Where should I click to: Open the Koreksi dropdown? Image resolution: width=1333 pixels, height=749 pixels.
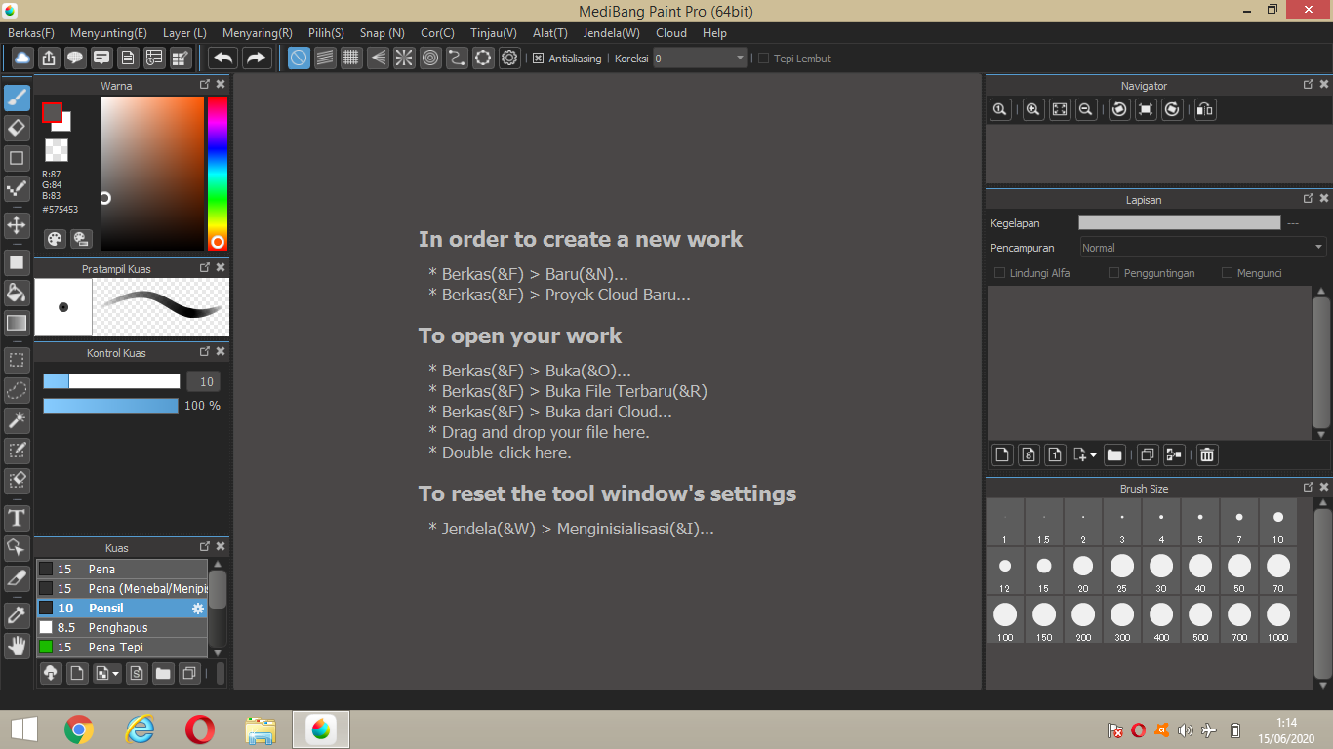pos(700,59)
